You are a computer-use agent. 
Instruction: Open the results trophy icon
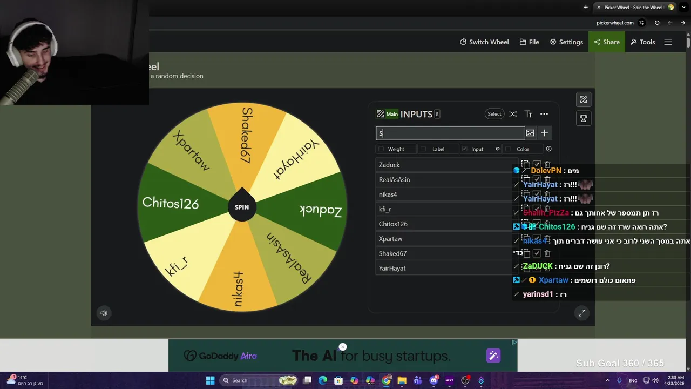point(584,118)
